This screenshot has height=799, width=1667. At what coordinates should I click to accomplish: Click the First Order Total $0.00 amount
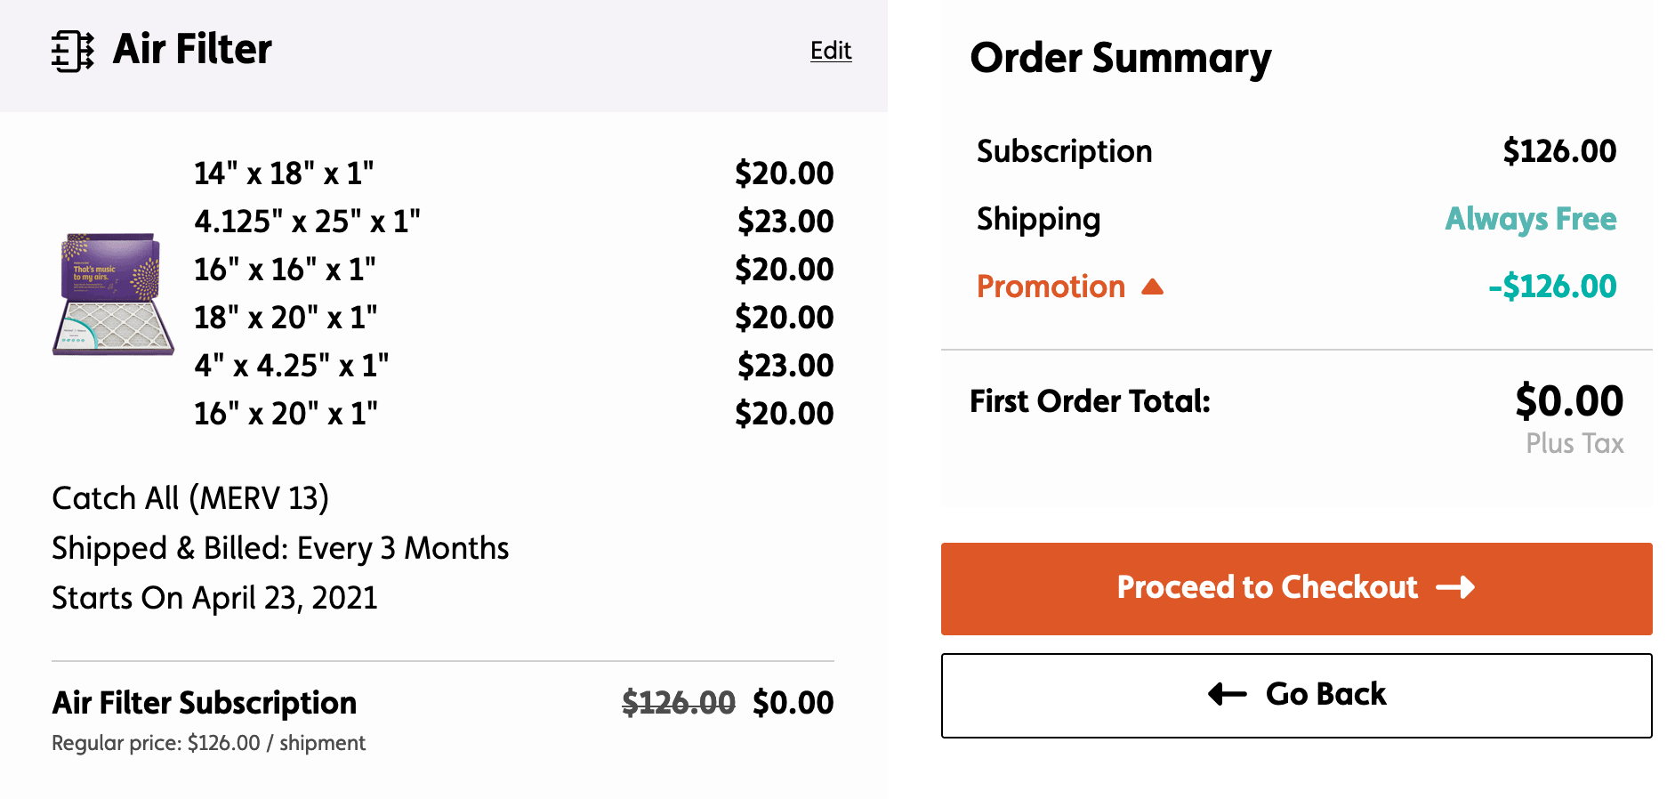(1569, 401)
